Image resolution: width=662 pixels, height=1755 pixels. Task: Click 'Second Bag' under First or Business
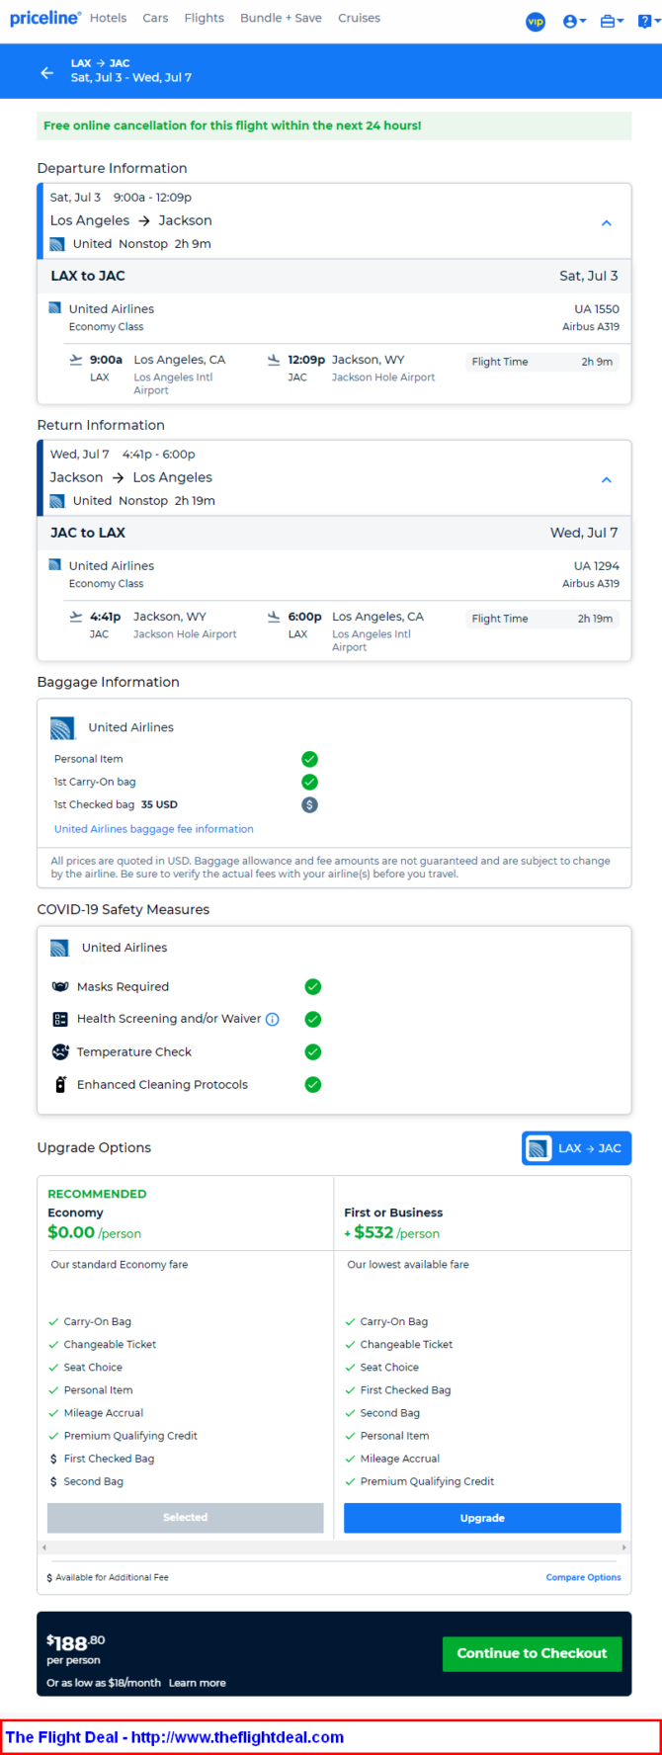coord(390,1413)
